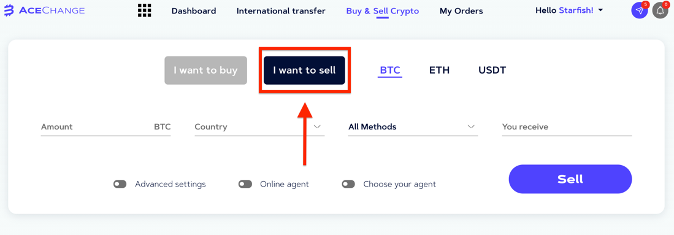Expand the Hello Starfish user menu
This screenshot has width=674, height=235.
[x=570, y=10]
